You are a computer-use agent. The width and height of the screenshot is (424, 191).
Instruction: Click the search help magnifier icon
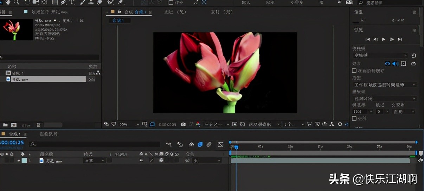360,2
